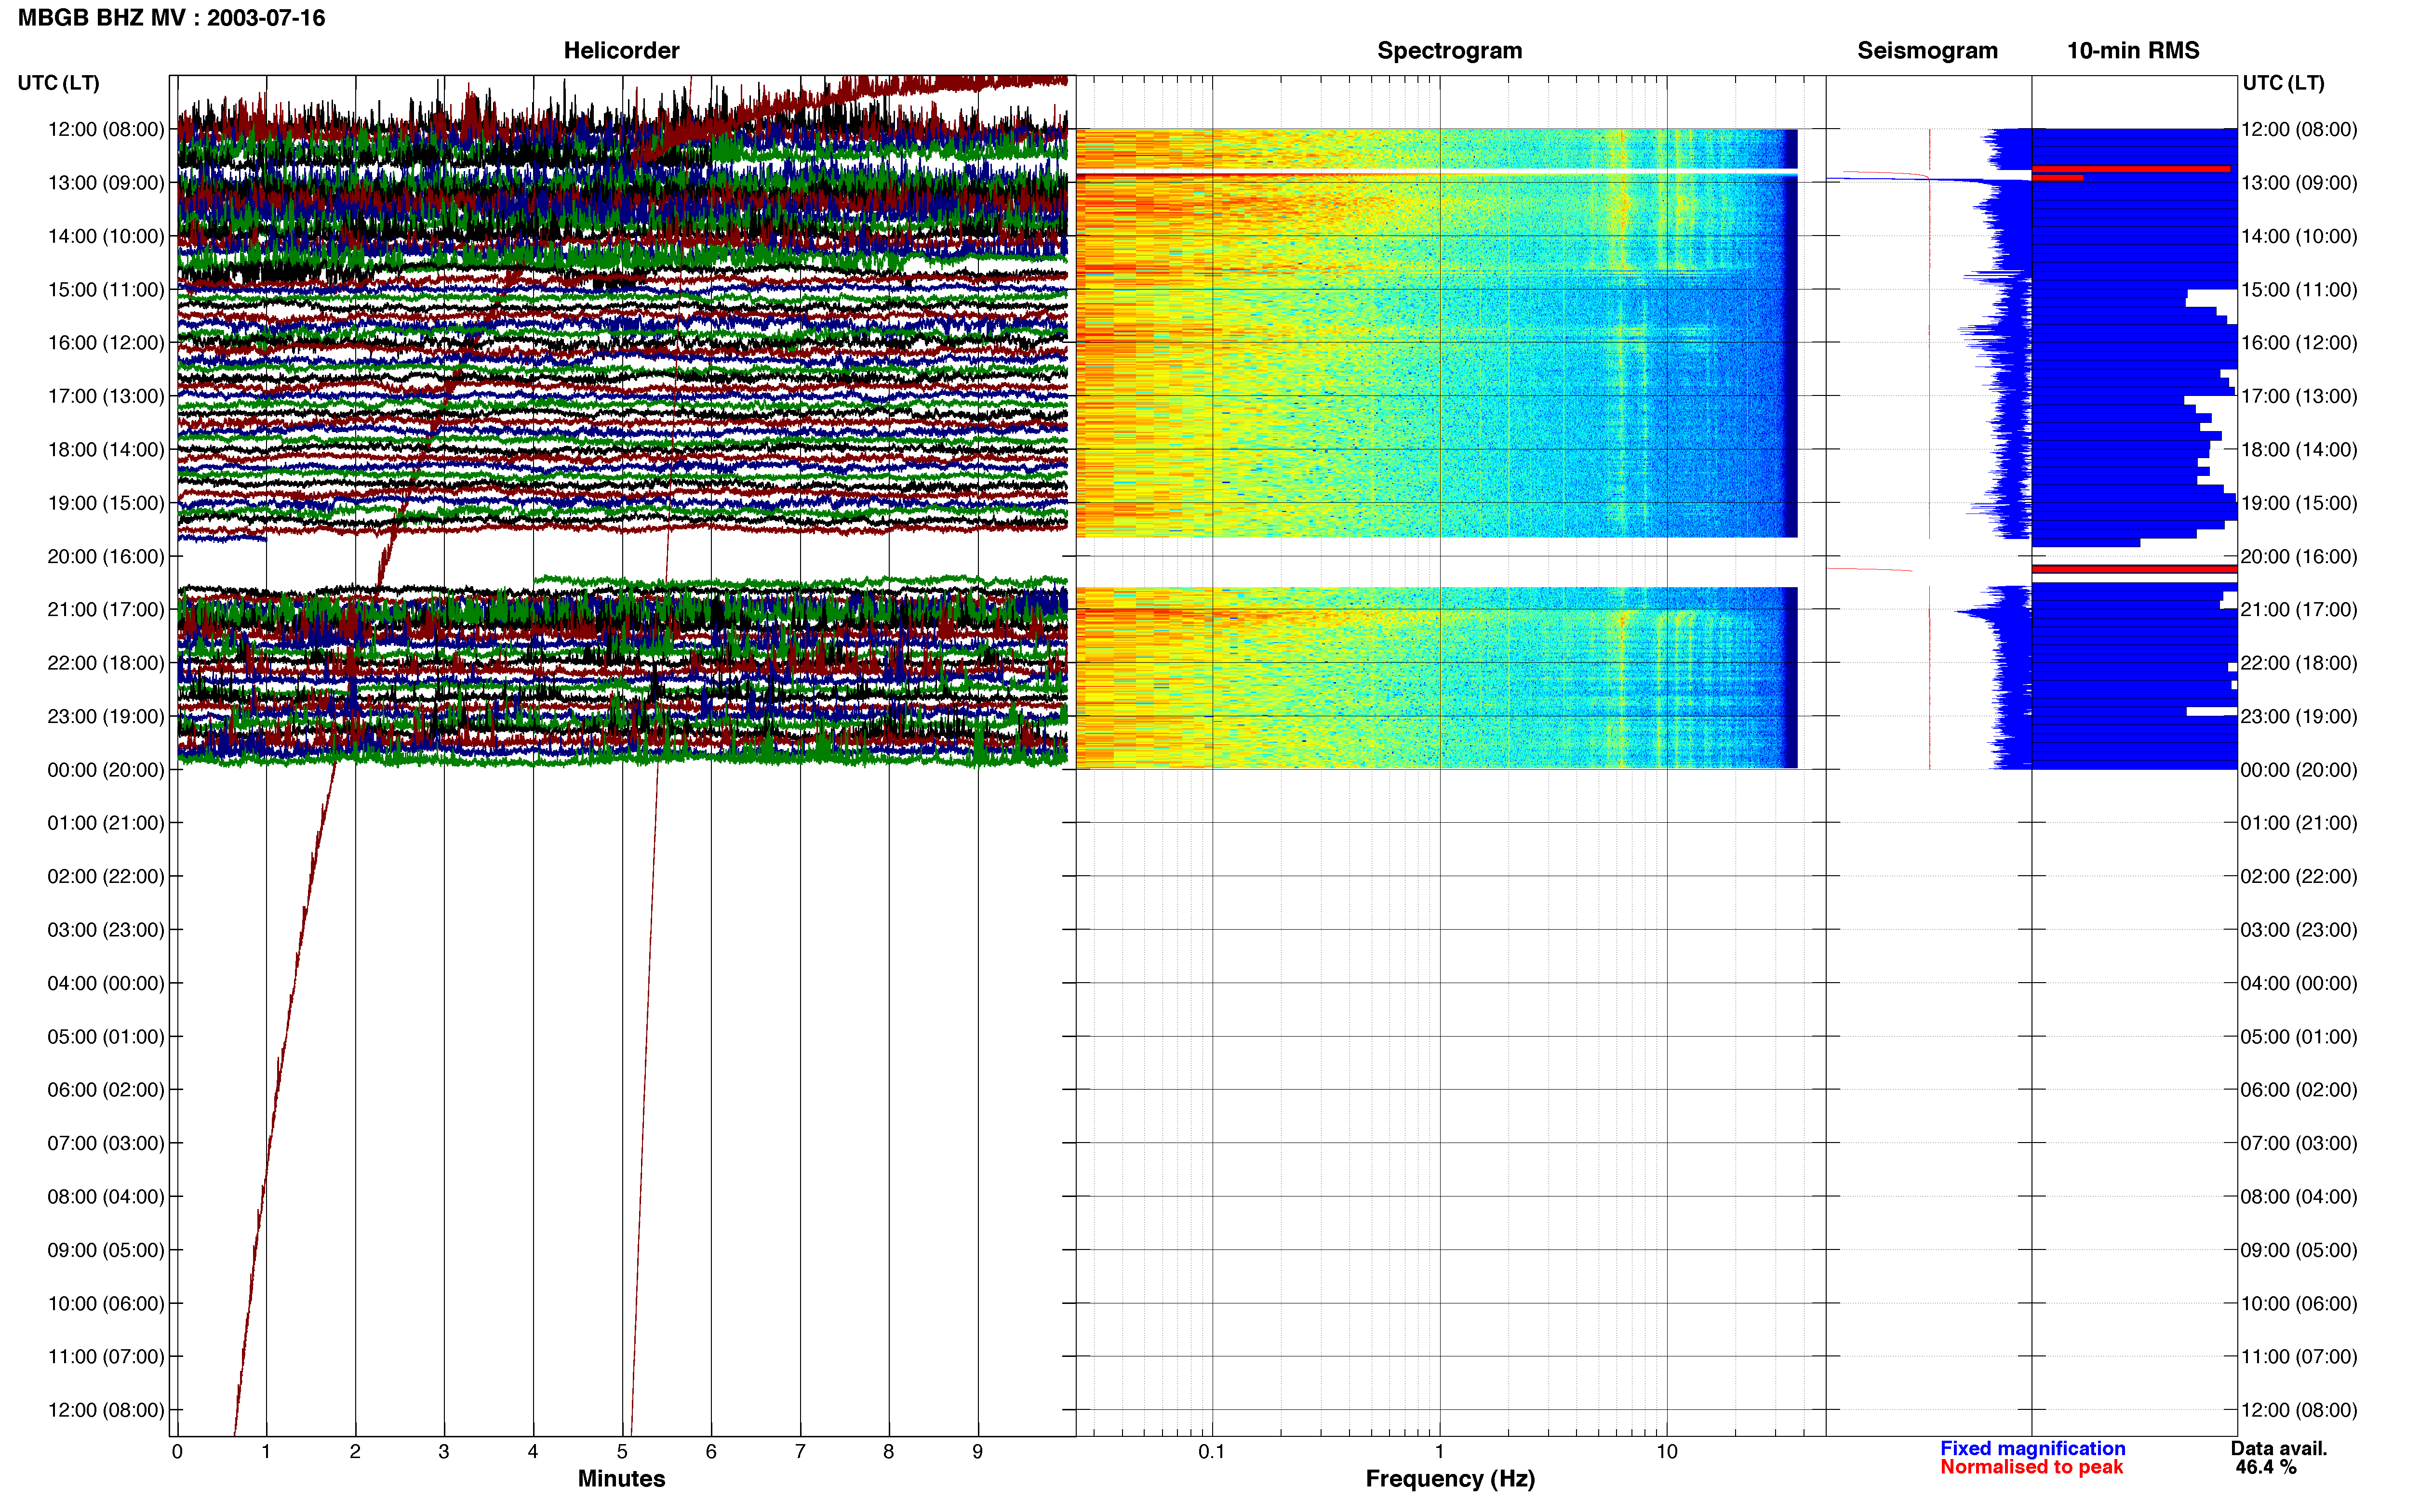The image size is (2419, 1512).
Task: Click the left '00:00 (20:00)' time label
Action: 106,770
